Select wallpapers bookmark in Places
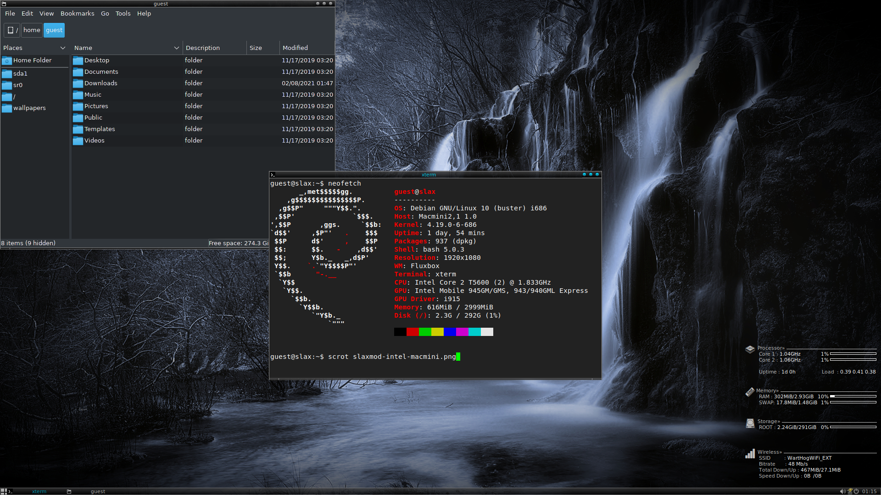The width and height of the screenshot is (881, 495). (29, 108)
